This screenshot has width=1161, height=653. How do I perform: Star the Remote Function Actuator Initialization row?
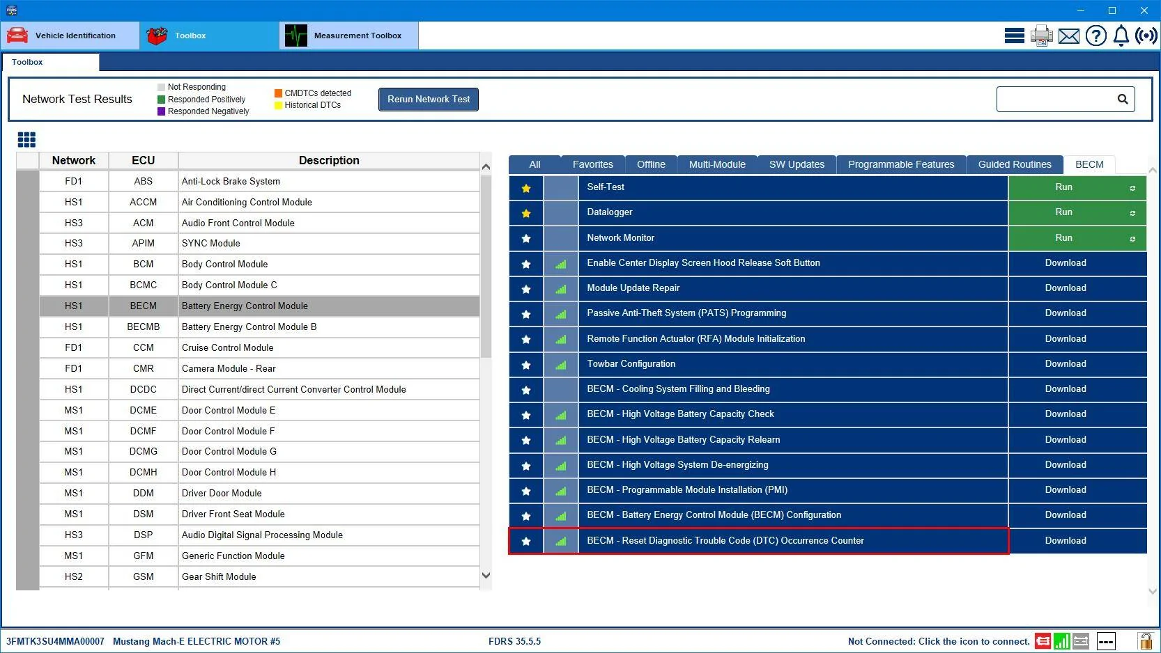(x=526, y=340)
